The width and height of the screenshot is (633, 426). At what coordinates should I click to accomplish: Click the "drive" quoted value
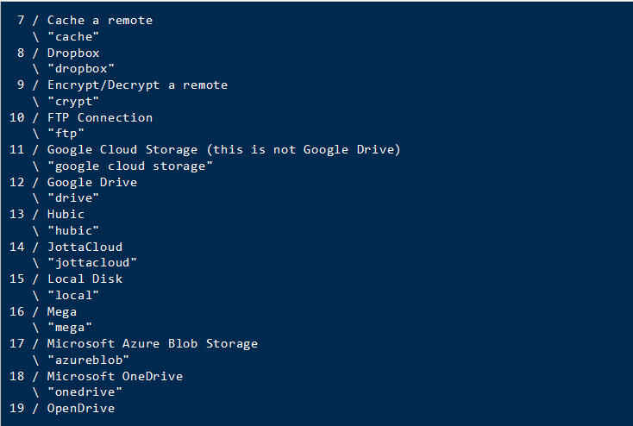[73, 197]
